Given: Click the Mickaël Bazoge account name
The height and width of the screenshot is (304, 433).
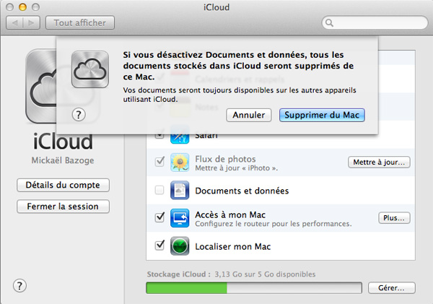Looking at the screenshot, I should click(63, 160).
